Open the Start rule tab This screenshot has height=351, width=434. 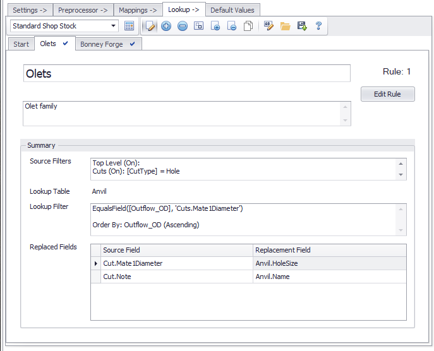click(x=21, y=44)
